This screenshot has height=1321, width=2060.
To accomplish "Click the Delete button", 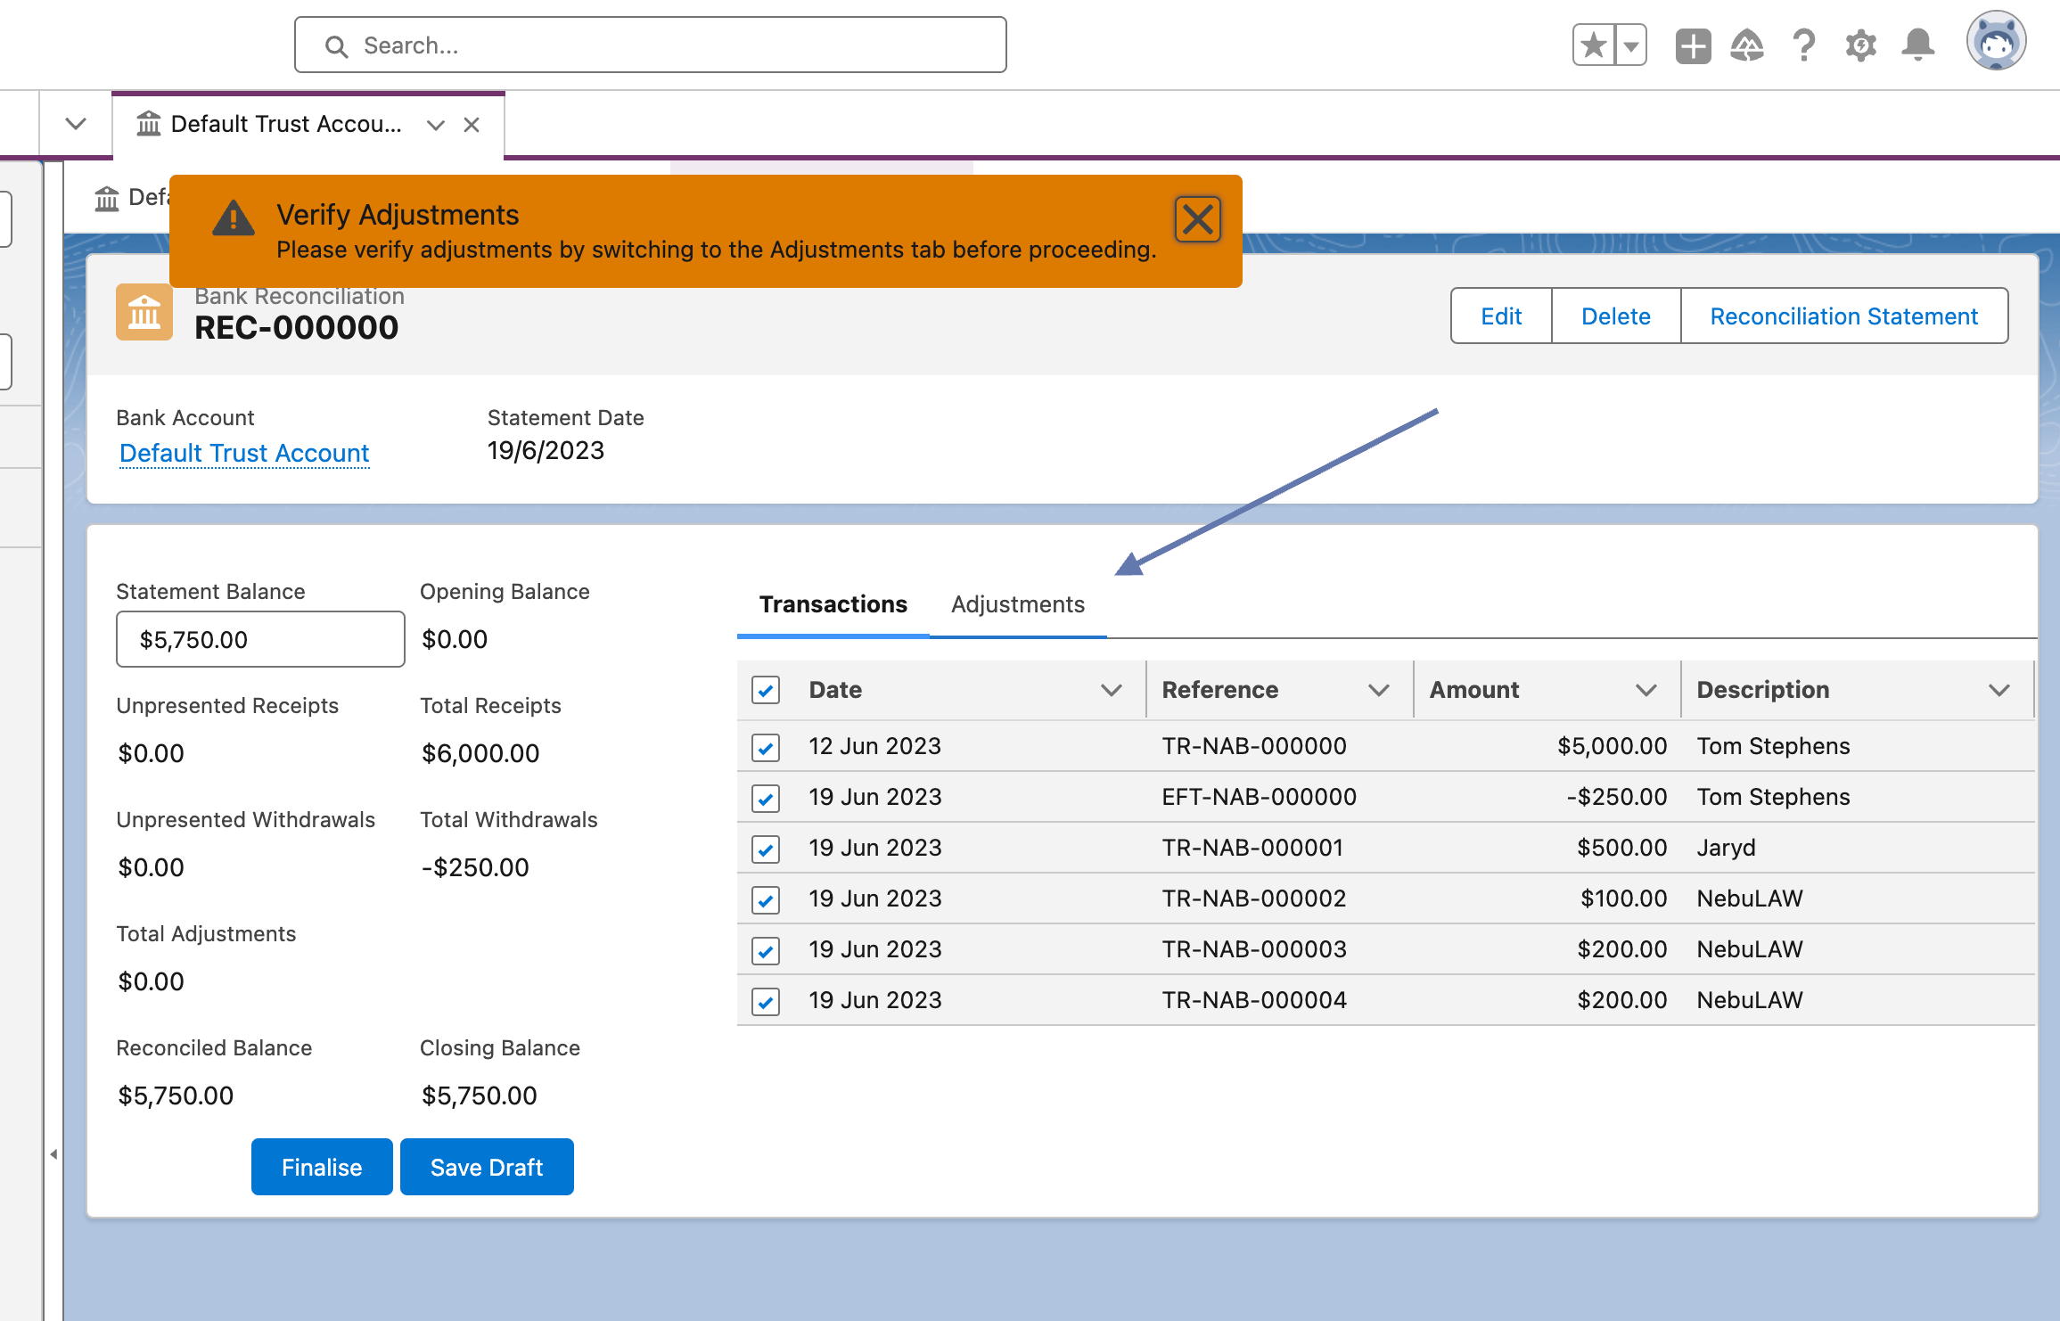I will [1615, 316].
